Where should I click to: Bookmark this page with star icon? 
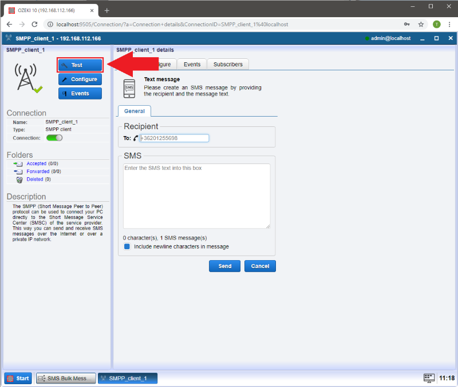pos(421,25)
